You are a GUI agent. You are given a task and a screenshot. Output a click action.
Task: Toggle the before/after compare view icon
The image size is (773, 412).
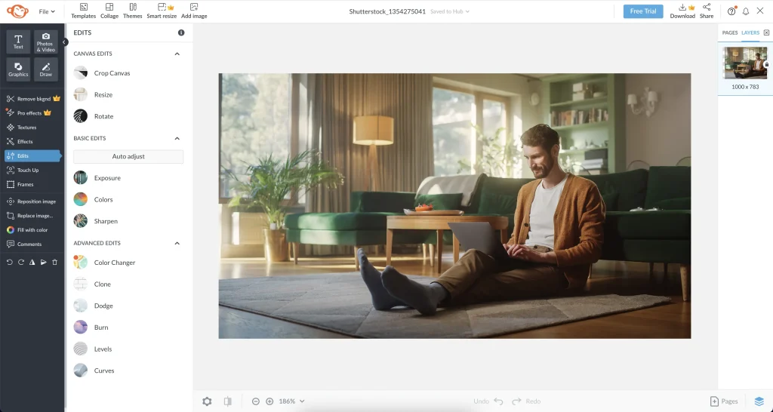click(x=227, y=401)
